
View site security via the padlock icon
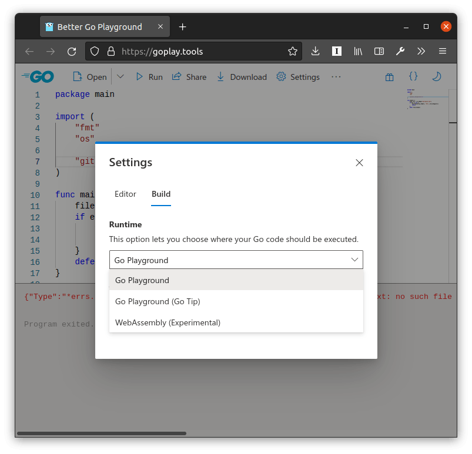click(111, 51)
